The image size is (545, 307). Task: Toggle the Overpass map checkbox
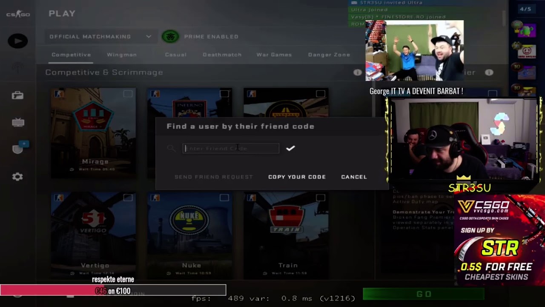[320, 94]
